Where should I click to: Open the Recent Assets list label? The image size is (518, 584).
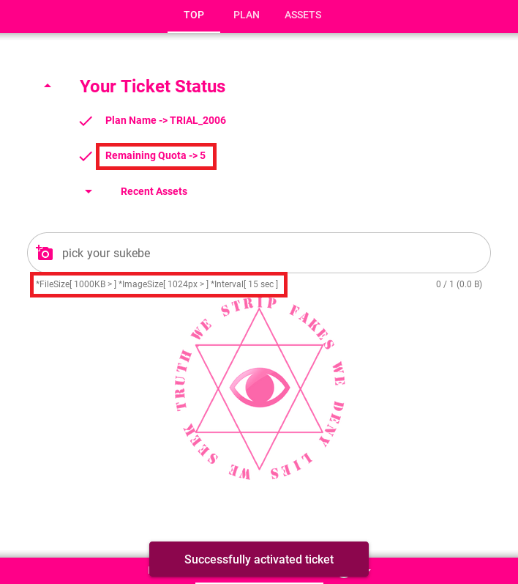154,191
